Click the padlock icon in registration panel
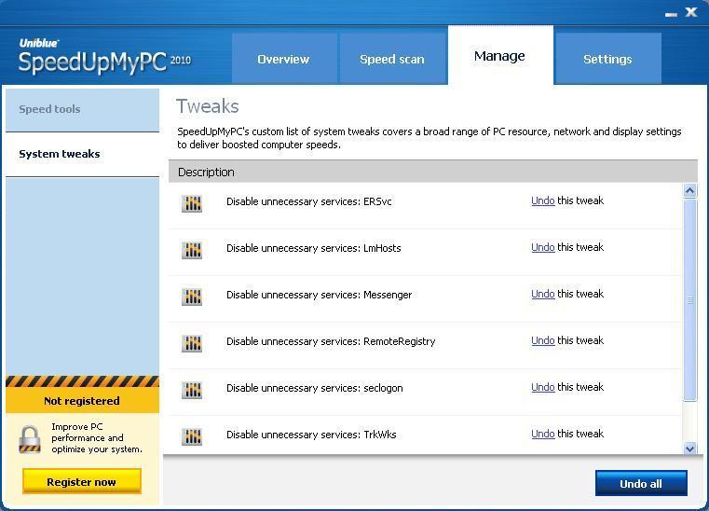The width and height of the screenshot is (709, 511). click(31, 438)
